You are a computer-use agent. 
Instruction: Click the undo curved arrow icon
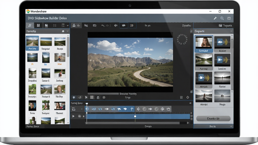click(x=103, y=25)
